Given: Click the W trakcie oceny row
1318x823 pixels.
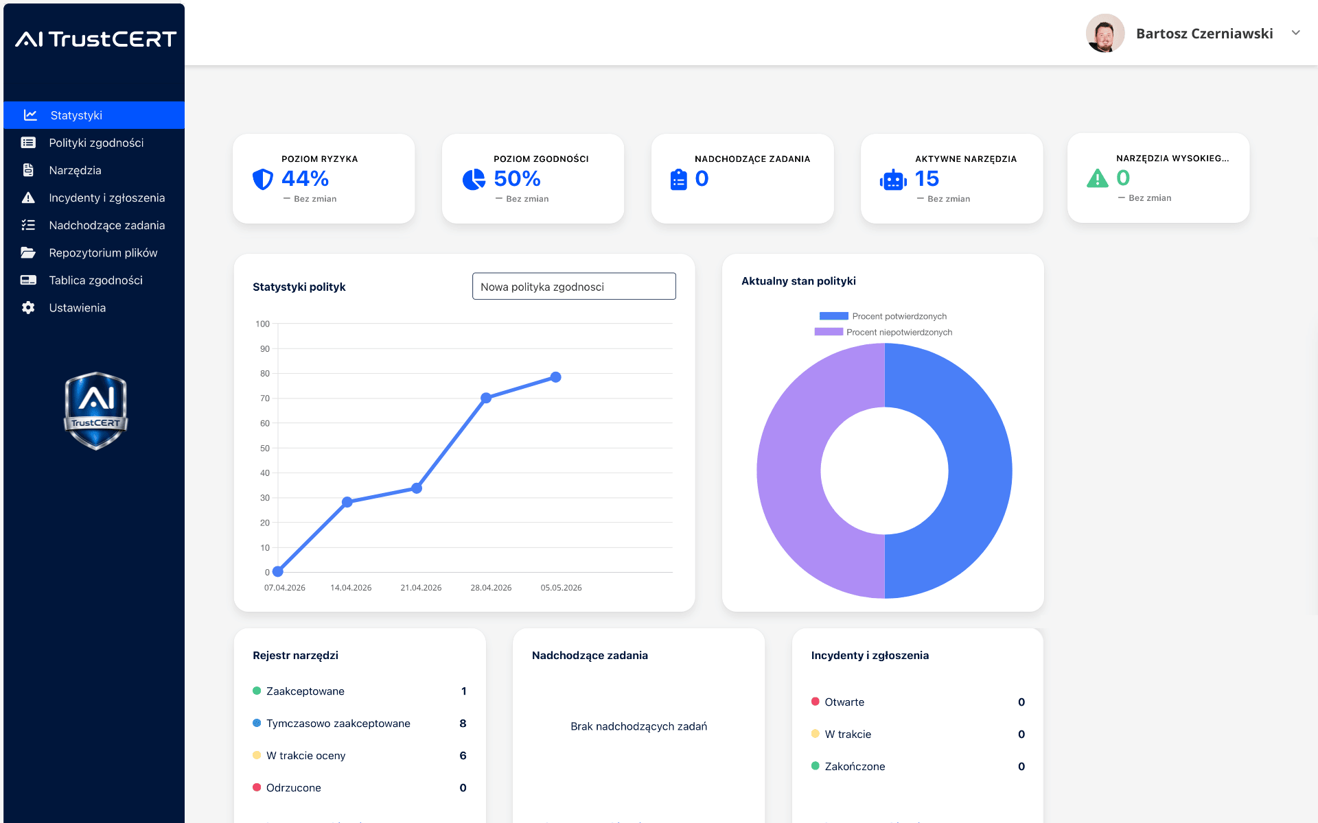Looking at the screenshot, I should click(x=360, y=756).
